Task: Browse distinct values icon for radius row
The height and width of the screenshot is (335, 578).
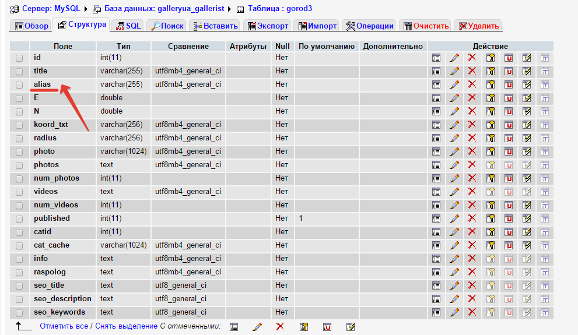Action: tap(436, 138)
